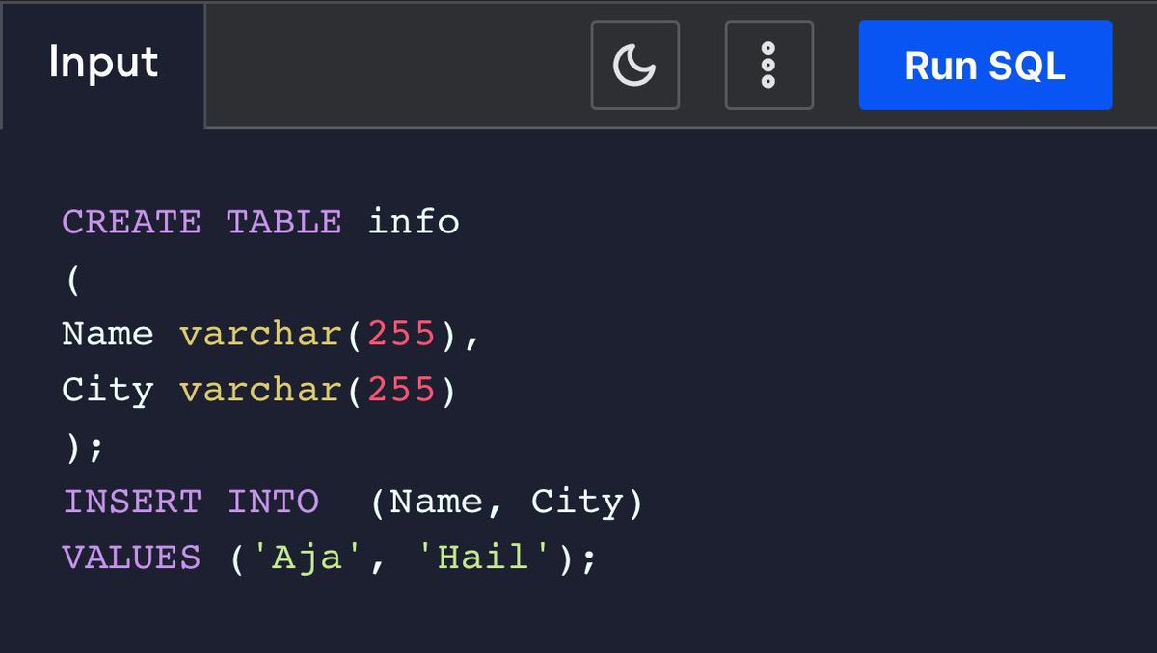Click the INSERT keyword
The height and width of the screenshot is (653, 1157).
[x=132, y=502]
